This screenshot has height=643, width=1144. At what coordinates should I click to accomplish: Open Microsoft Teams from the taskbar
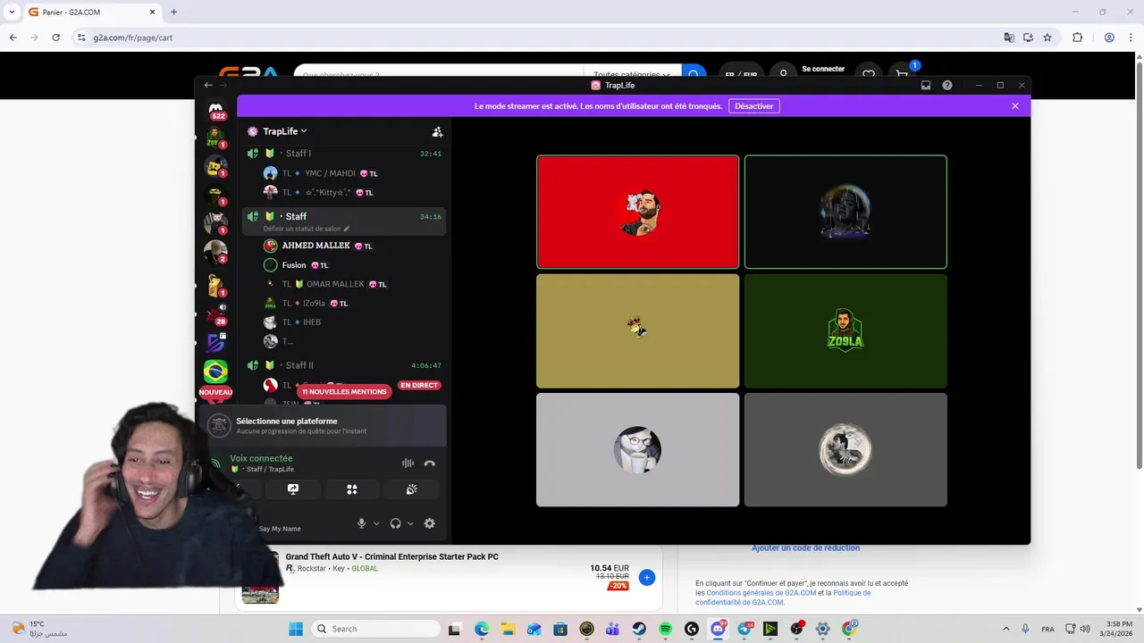tap(612, 629)
